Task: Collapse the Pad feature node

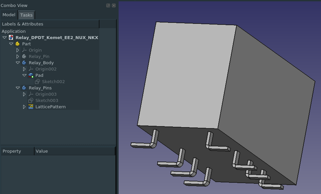Action: point(24,75)
